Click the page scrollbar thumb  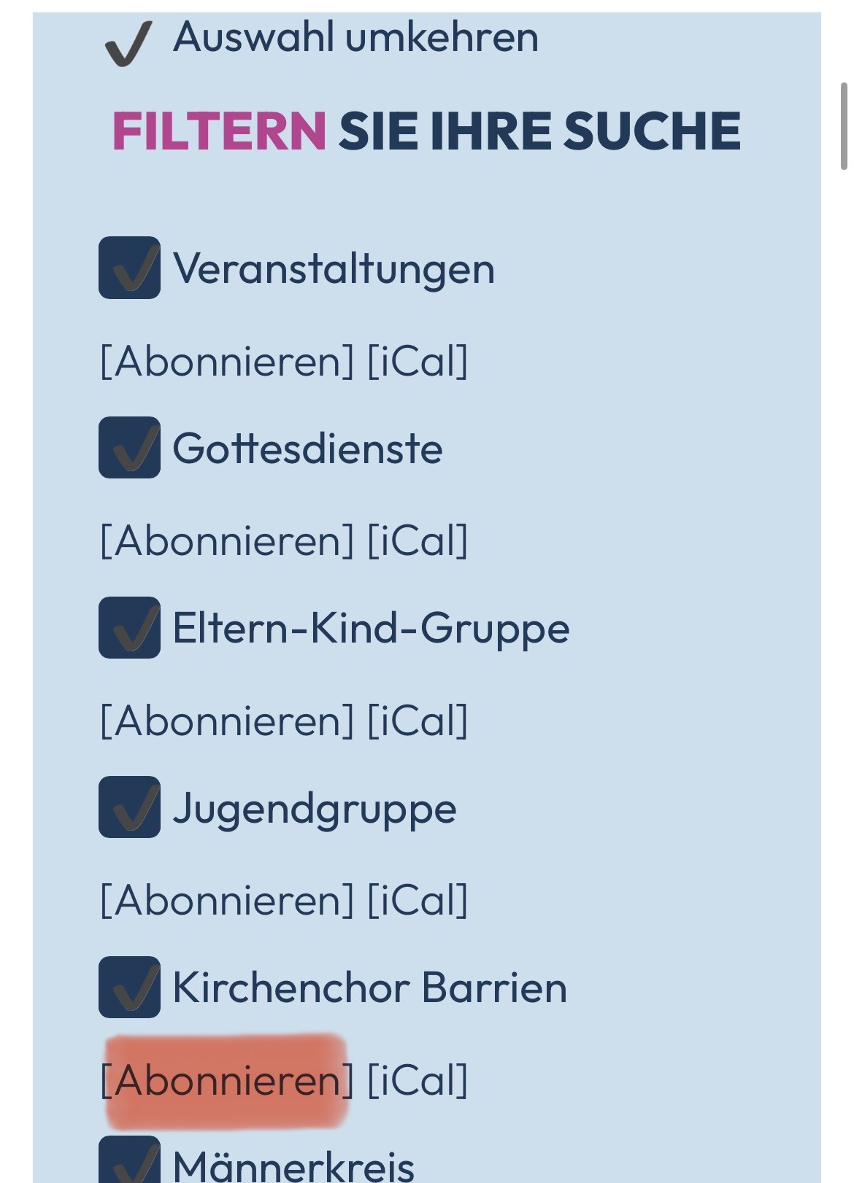click(844, 126)
